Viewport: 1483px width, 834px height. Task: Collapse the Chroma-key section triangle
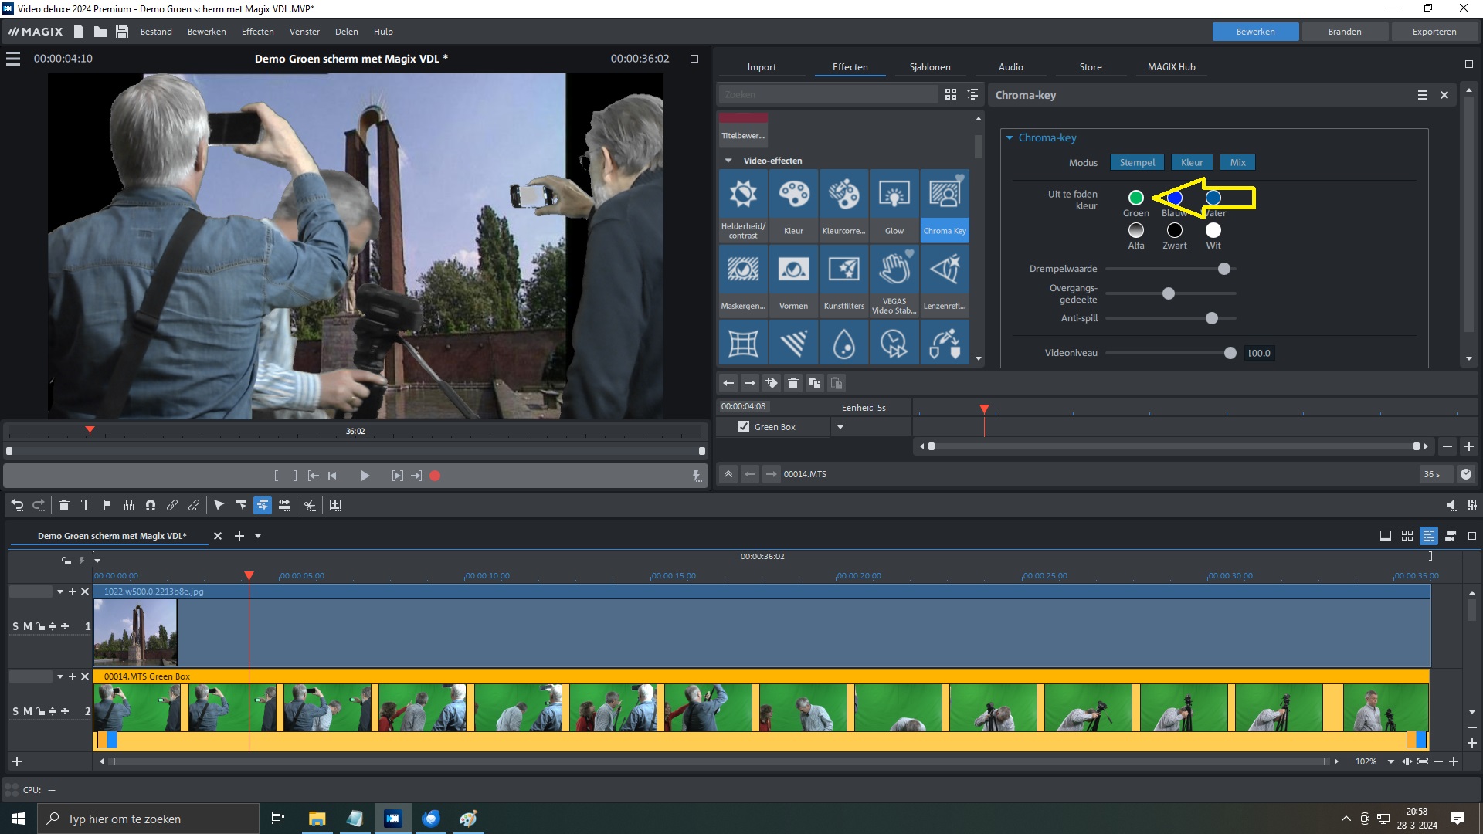pos(1009,137)
